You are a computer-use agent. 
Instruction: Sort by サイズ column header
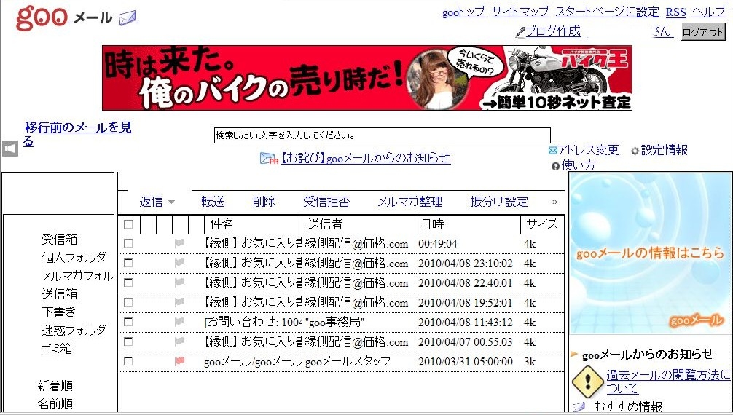[x=542, y=224]
